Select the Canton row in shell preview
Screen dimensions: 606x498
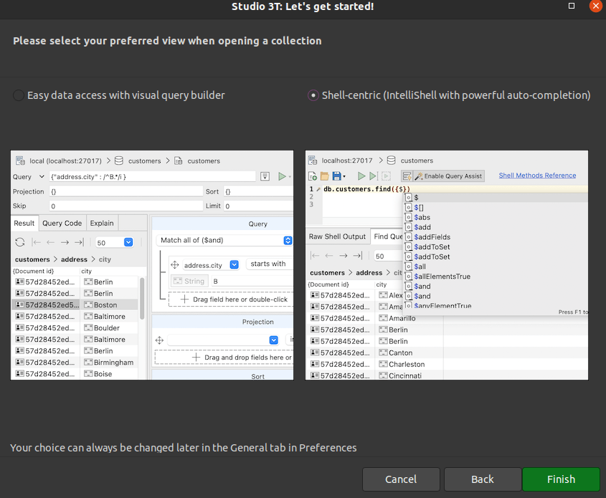(447, 353)
